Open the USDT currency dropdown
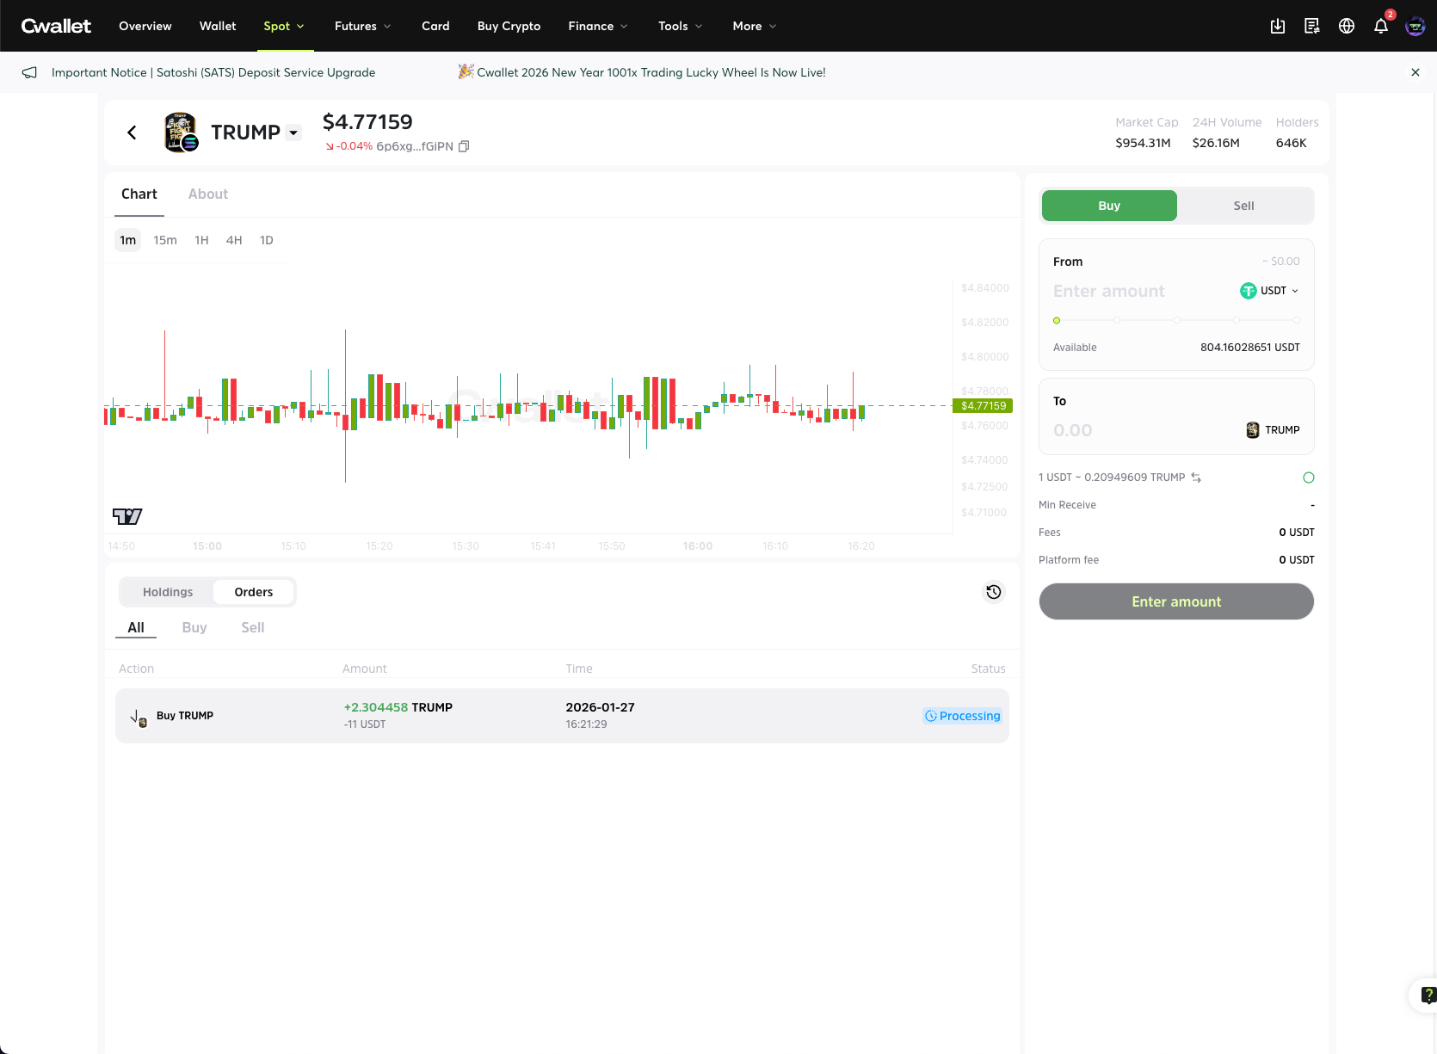 (x=1270, y=291)
